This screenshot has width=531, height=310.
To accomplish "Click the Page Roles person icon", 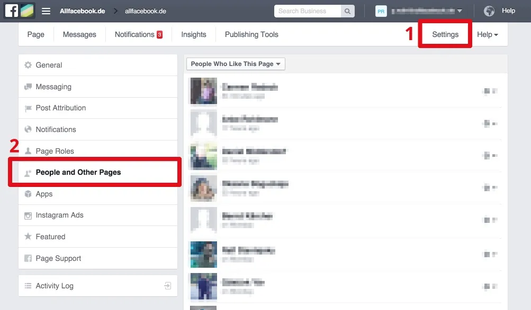I will pyautogui.click(x=28, y=151).
